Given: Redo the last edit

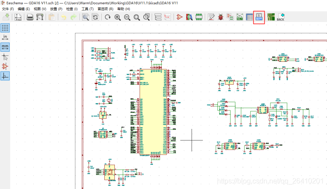Looking at the screenshot, I should (73, 17).
